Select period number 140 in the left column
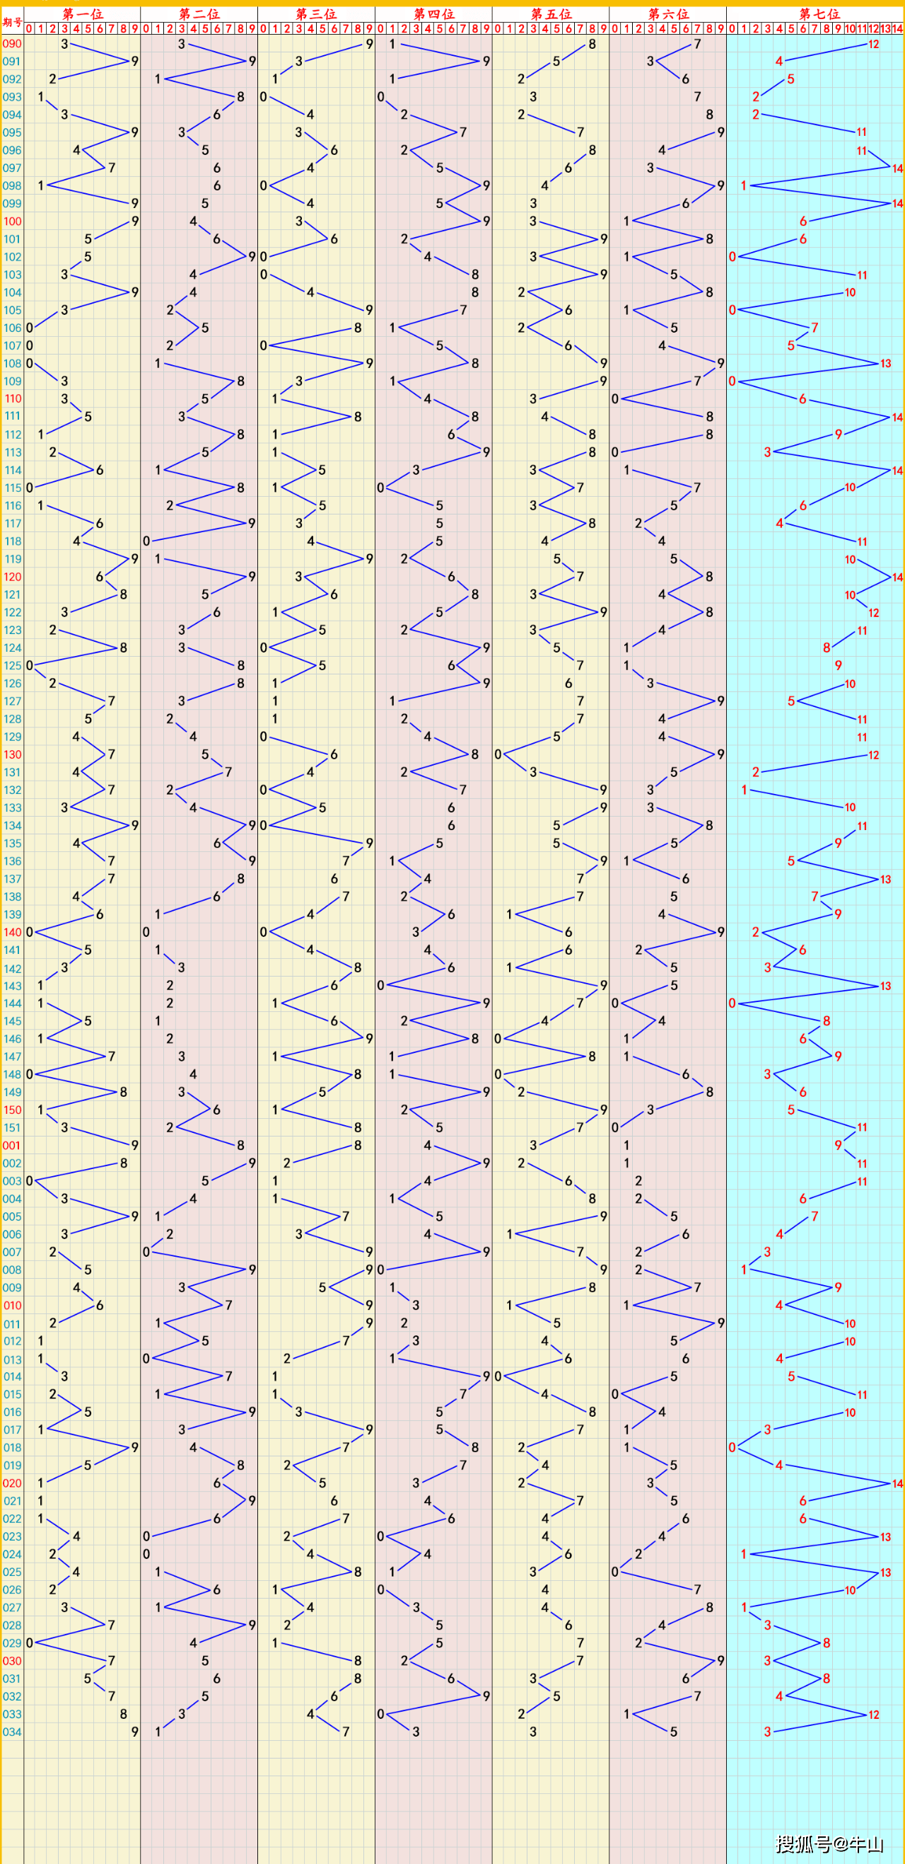This screenshot has height=1864, width=905. click(x=12, y=932)
